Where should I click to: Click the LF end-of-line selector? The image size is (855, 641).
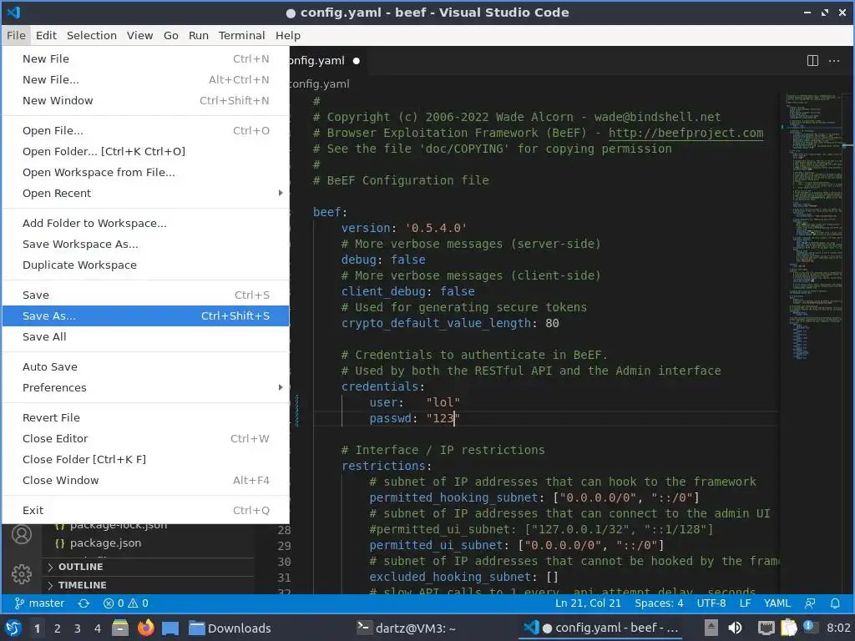pyautogui.click(x=745, y=603)
